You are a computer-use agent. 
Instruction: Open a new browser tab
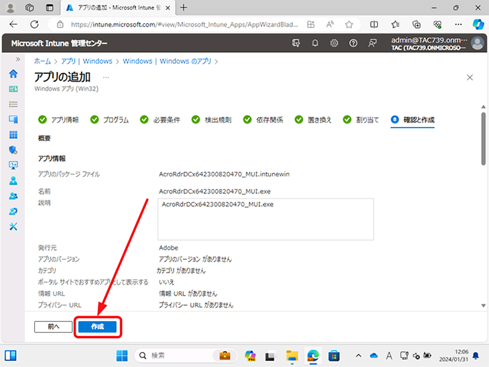click(184, 8)
